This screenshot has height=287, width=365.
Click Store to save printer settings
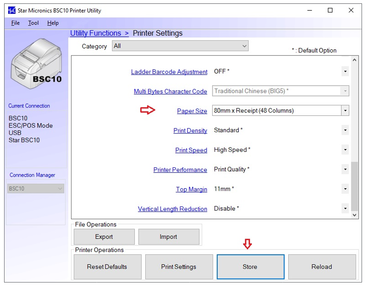(251, 267)
